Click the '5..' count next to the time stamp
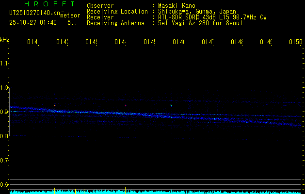Screen dimensions: 305x194 [x=72, y=23]
